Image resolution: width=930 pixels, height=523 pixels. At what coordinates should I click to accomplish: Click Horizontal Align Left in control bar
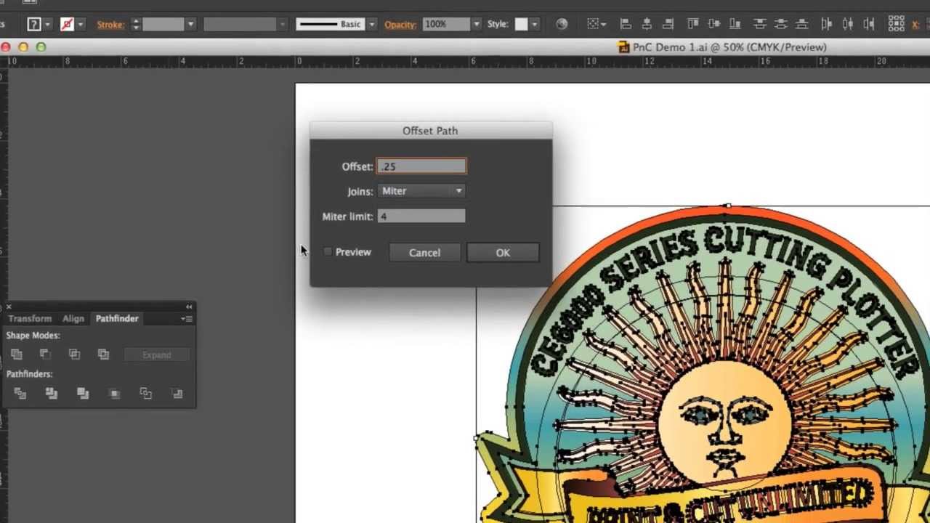[626, 24]
